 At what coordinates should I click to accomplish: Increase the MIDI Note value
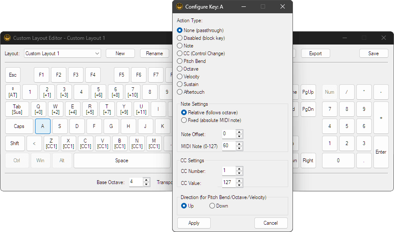point(239,144)
